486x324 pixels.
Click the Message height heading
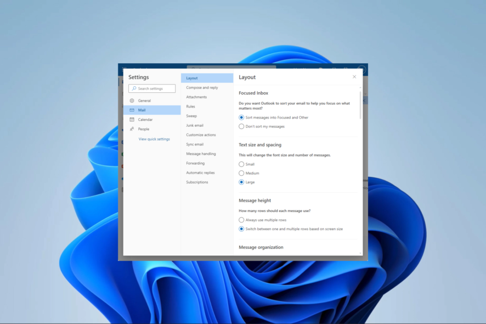255,200
